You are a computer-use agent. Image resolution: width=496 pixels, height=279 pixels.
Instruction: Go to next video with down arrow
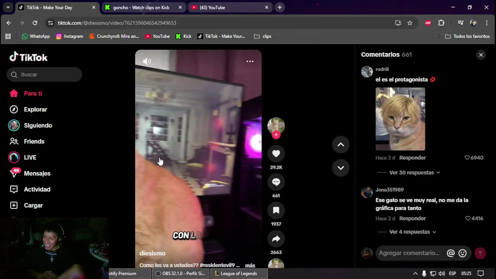(x=341, y=168)
